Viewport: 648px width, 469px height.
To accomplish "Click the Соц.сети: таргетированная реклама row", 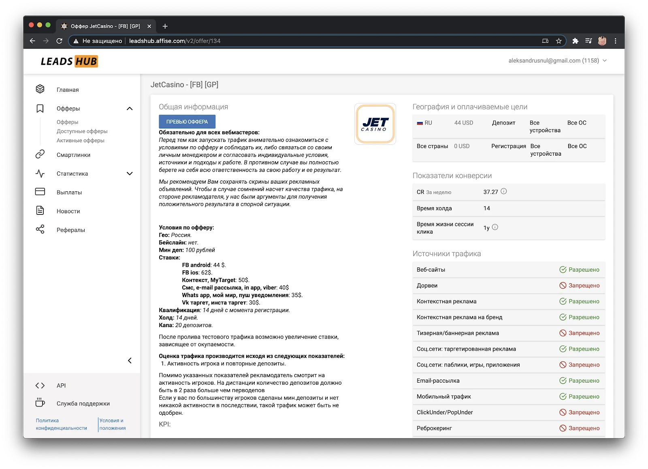I will click(509, 349).
